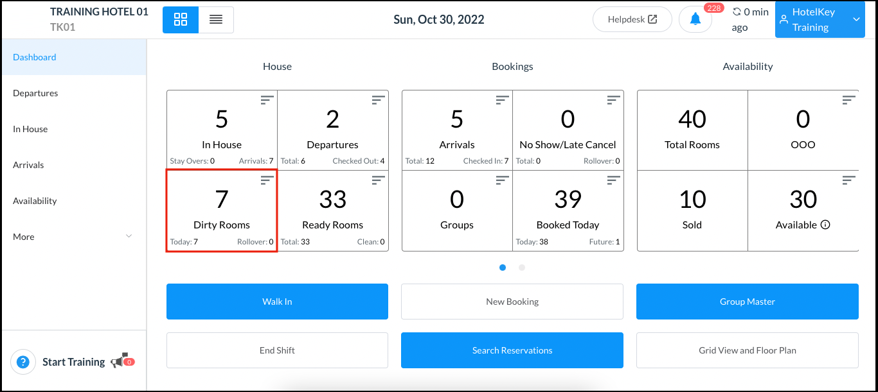
Task: Open the Arrivals sidebar page
Action: [x=28, y=165]
